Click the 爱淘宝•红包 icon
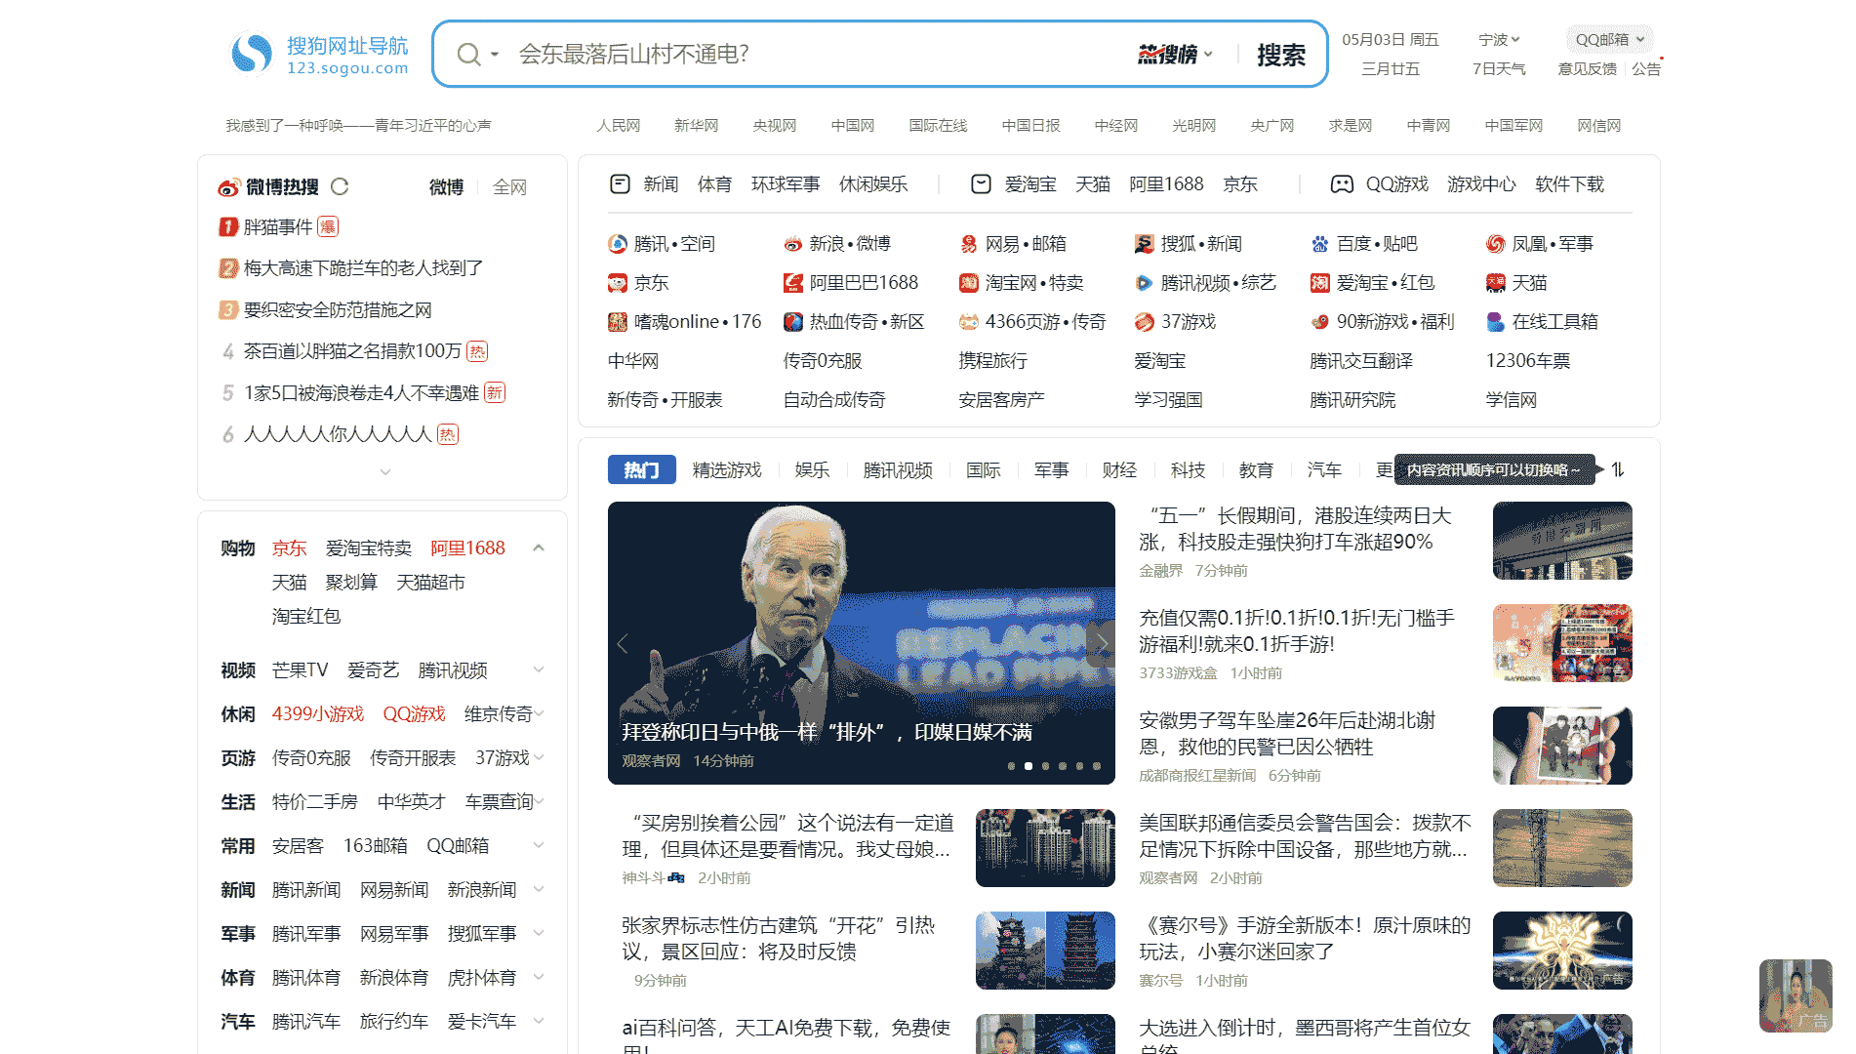The image size is (1856, 1054). tap(1320, 283)
